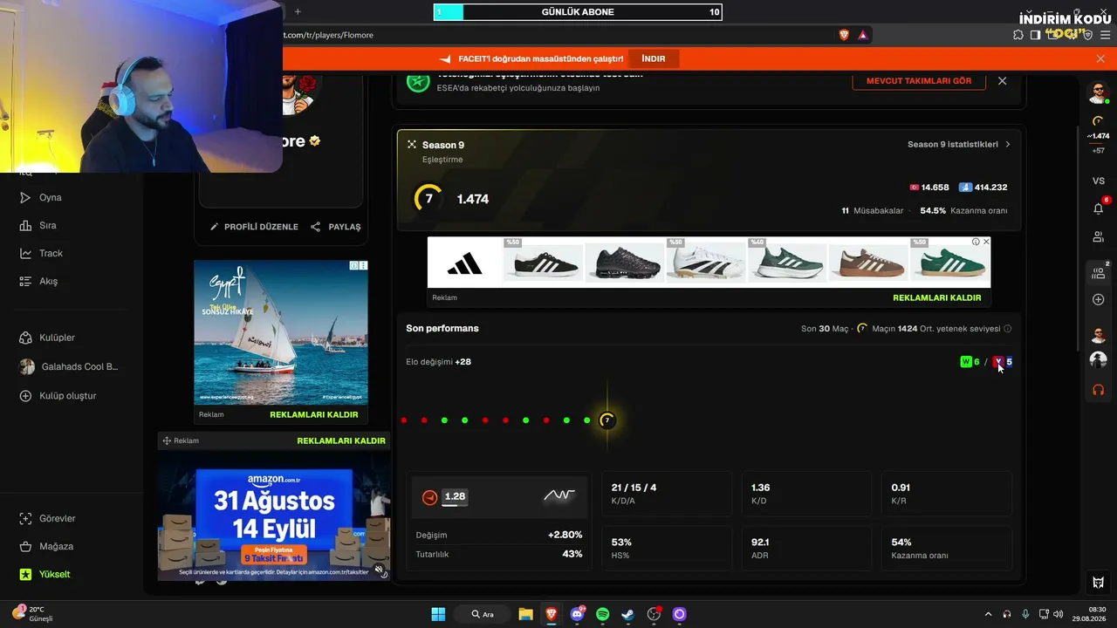Click Kulüp oluştur to create a club
The height and width of the screenshot is (628, 1117).
point(58,395)
